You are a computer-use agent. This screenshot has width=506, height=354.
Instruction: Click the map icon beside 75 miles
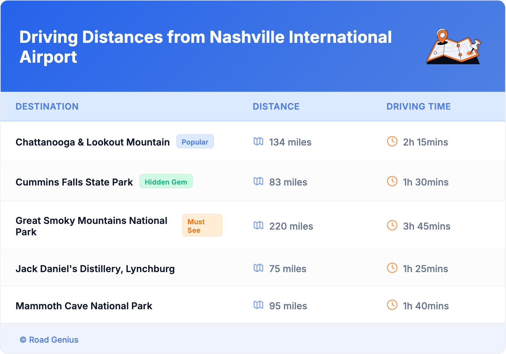click(x=258, y=268)
